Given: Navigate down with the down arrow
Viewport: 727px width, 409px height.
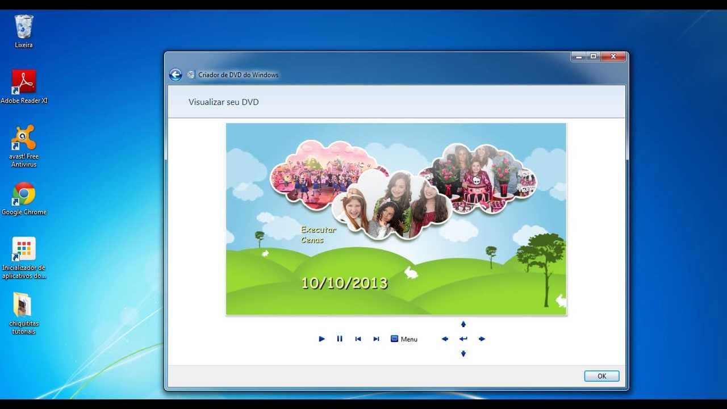Looking at the screenshot, I should tap(463, 354).
